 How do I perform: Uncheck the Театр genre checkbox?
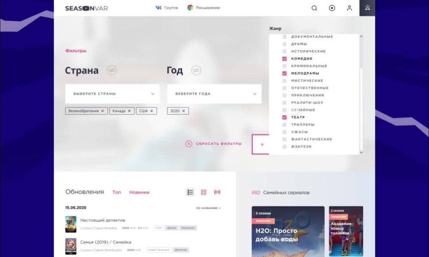point(284,117)
